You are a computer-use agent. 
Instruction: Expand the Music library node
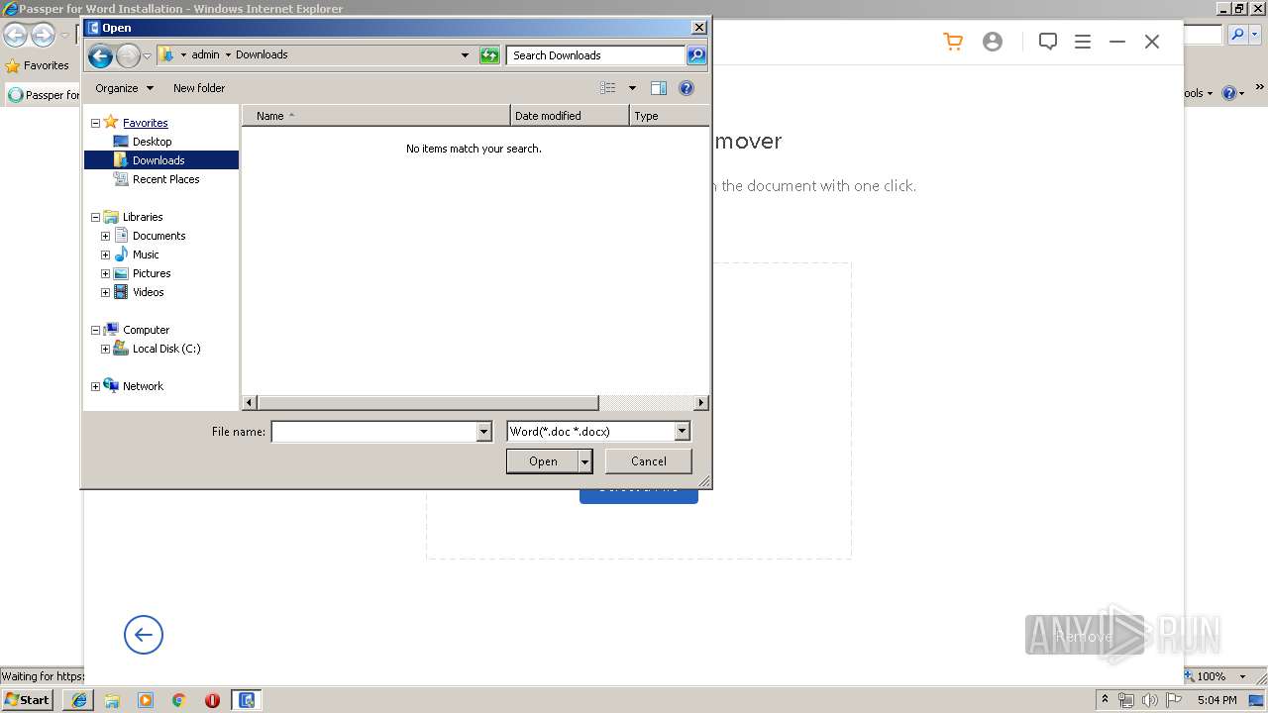pos(106,255)
